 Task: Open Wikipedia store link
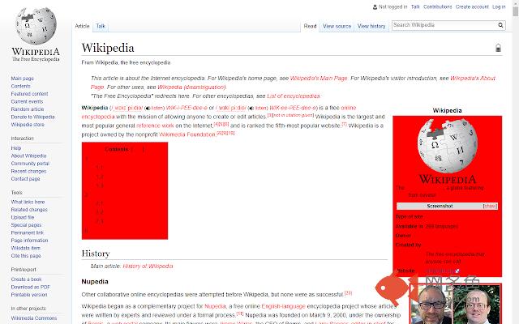28,125
